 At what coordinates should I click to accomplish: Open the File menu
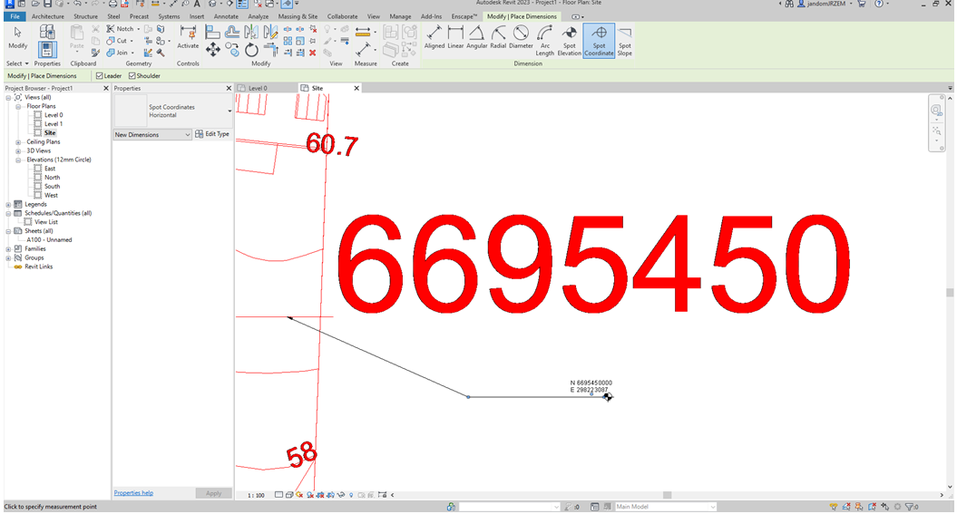pyautogui.click(x=15, y=16)
